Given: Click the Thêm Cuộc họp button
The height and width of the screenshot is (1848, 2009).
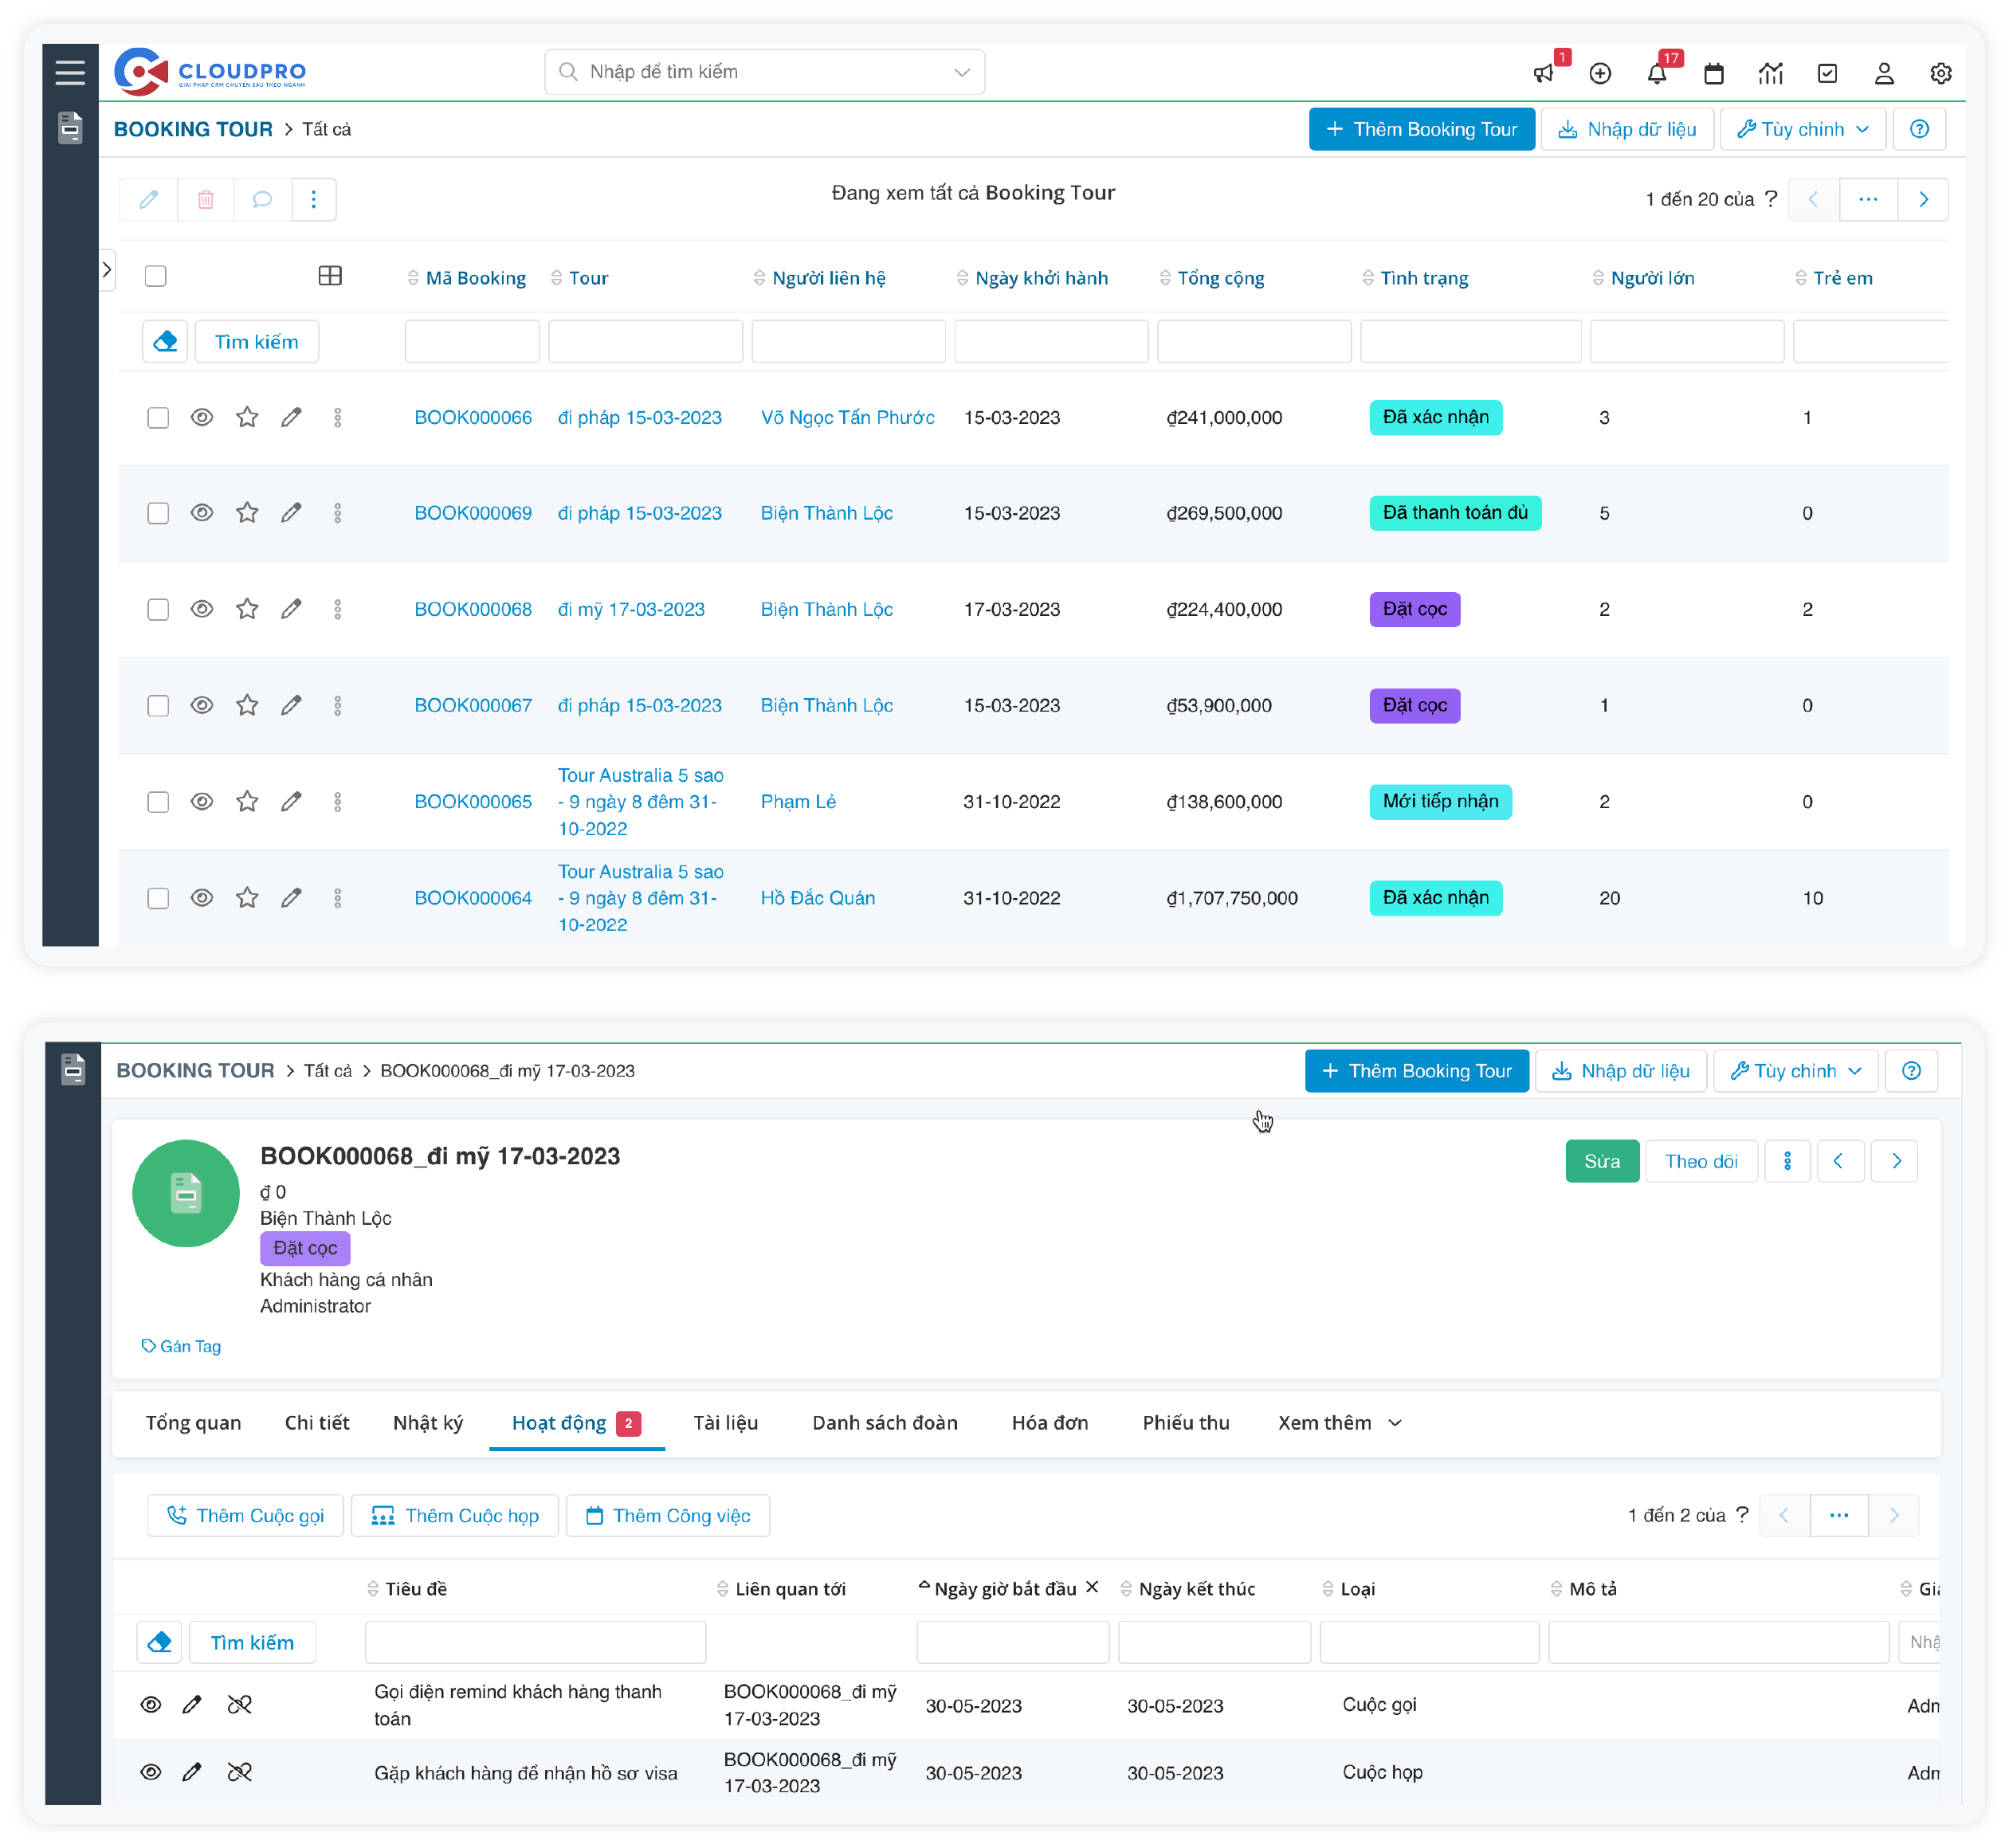Looking at the screenshot, I should [x=455, y=1515].
